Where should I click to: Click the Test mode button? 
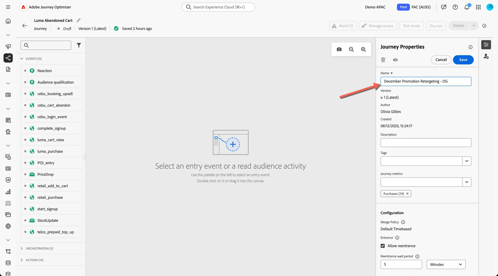[411, 26]
